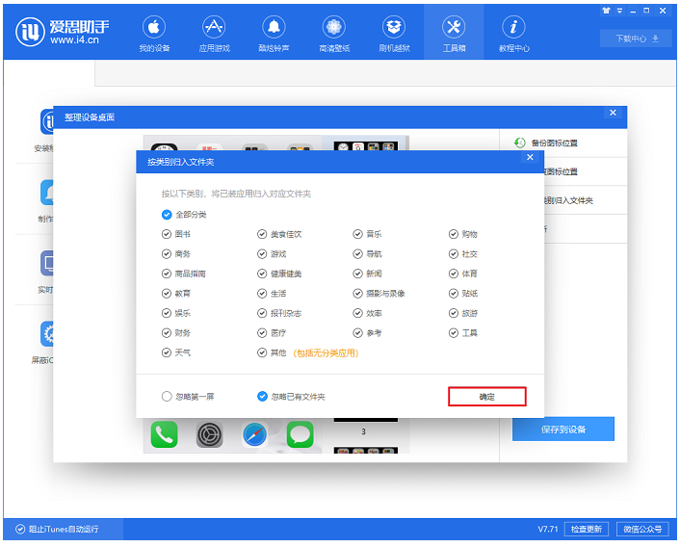This screenshot has width=680, height=547.
Task: Uncheck the 社交 category
Action: coord(454,254)
